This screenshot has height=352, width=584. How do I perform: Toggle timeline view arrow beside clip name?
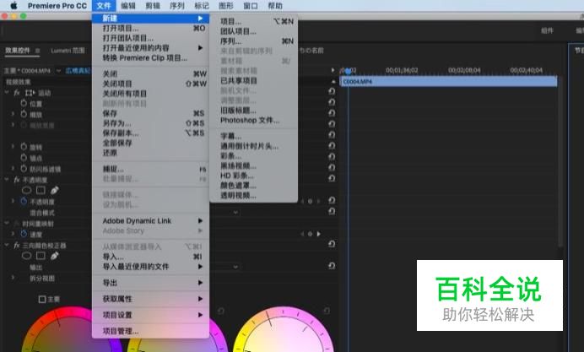click(x=333, y=70)
